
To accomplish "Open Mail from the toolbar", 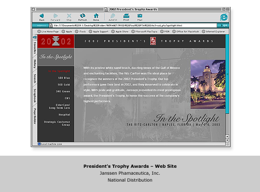I will point(140,17).
